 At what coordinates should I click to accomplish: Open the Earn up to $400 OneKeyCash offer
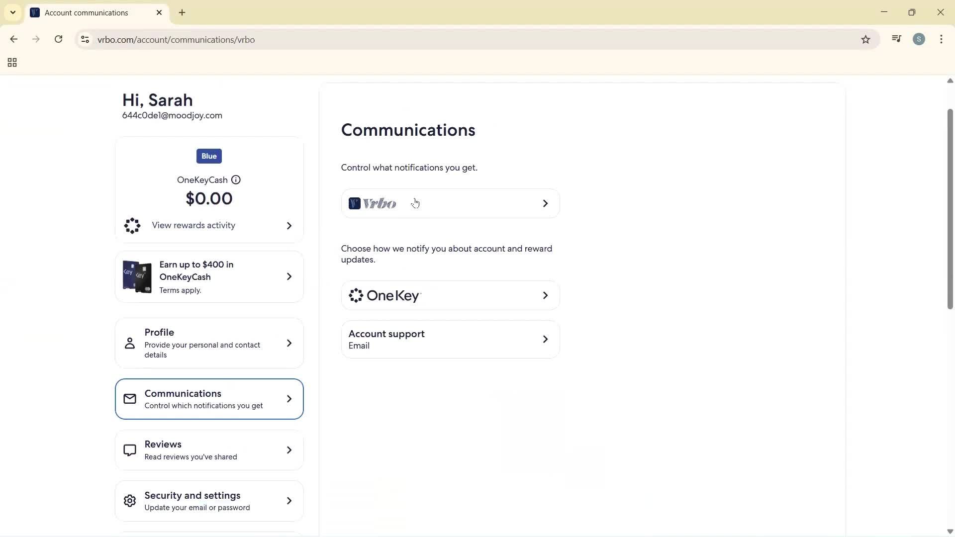point(208,276)
